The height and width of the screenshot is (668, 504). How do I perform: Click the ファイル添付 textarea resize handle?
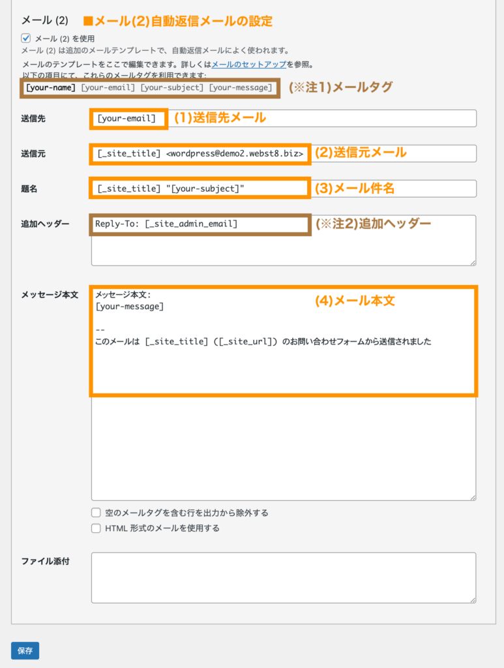(x=472, y=600)
